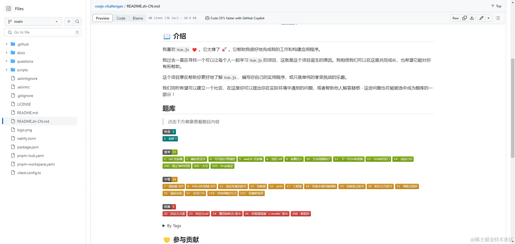
Task: Open .eslintrc in file tree
Action: tap(23, 87)
